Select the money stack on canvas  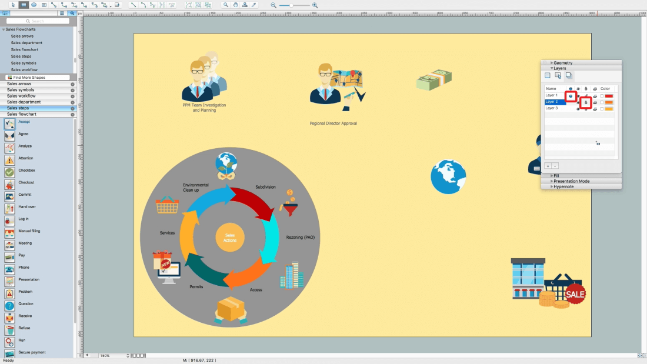(434, 79)
